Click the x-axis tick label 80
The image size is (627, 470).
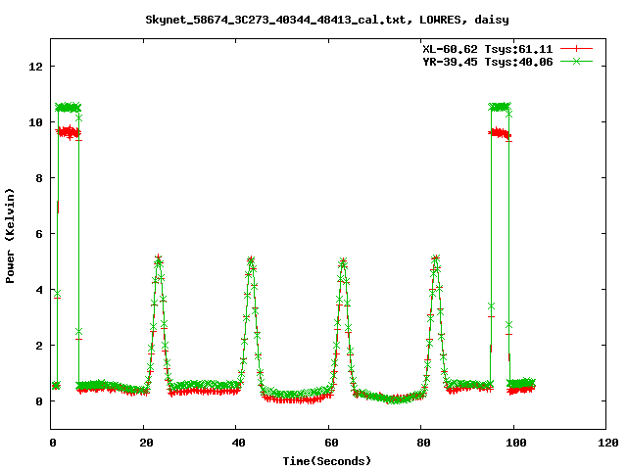[424, 443]
